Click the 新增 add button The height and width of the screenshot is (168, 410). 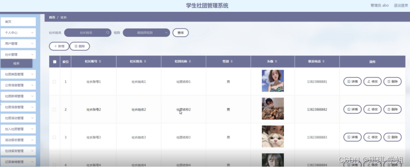coord(59,46)
